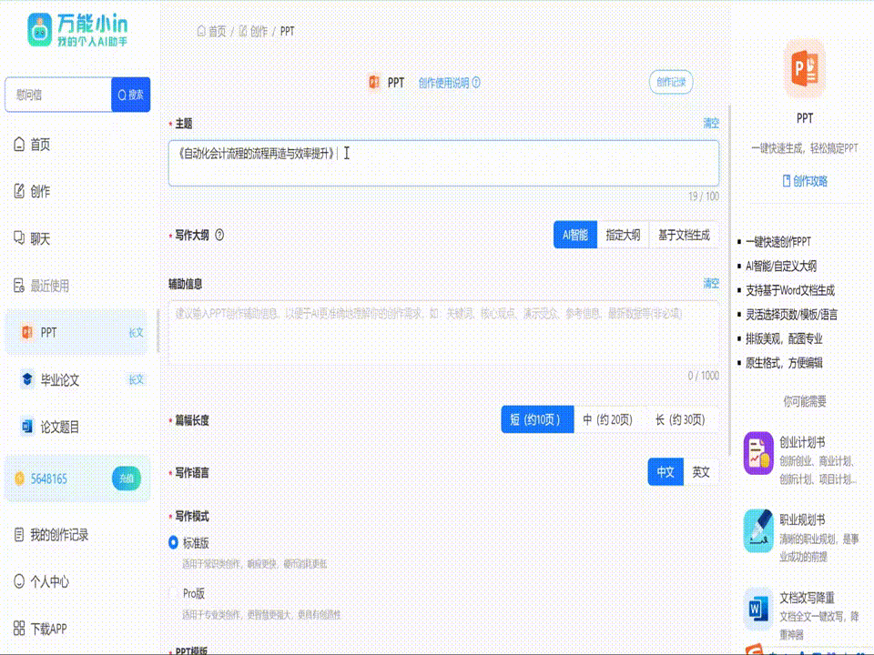874x655 pixels.
Task: Switch outline mode to 基于文档生成
Action: [683, 235]
